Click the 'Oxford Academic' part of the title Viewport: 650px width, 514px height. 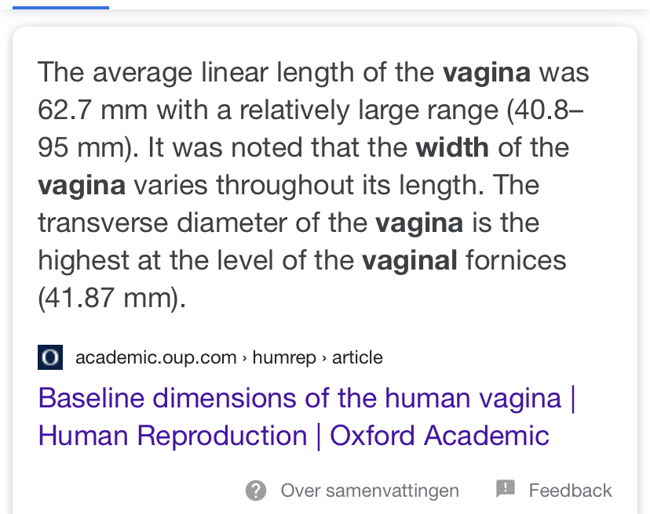click(439, 436)
